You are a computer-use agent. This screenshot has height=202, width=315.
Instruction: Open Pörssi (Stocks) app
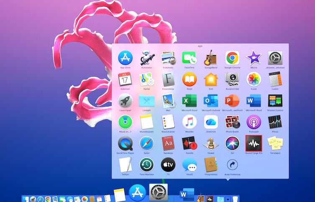coord(275,122)
